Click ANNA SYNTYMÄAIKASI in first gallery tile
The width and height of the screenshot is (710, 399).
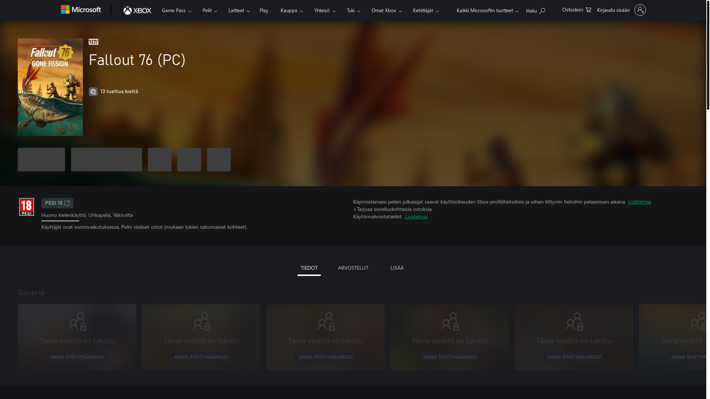click(77, 357)
